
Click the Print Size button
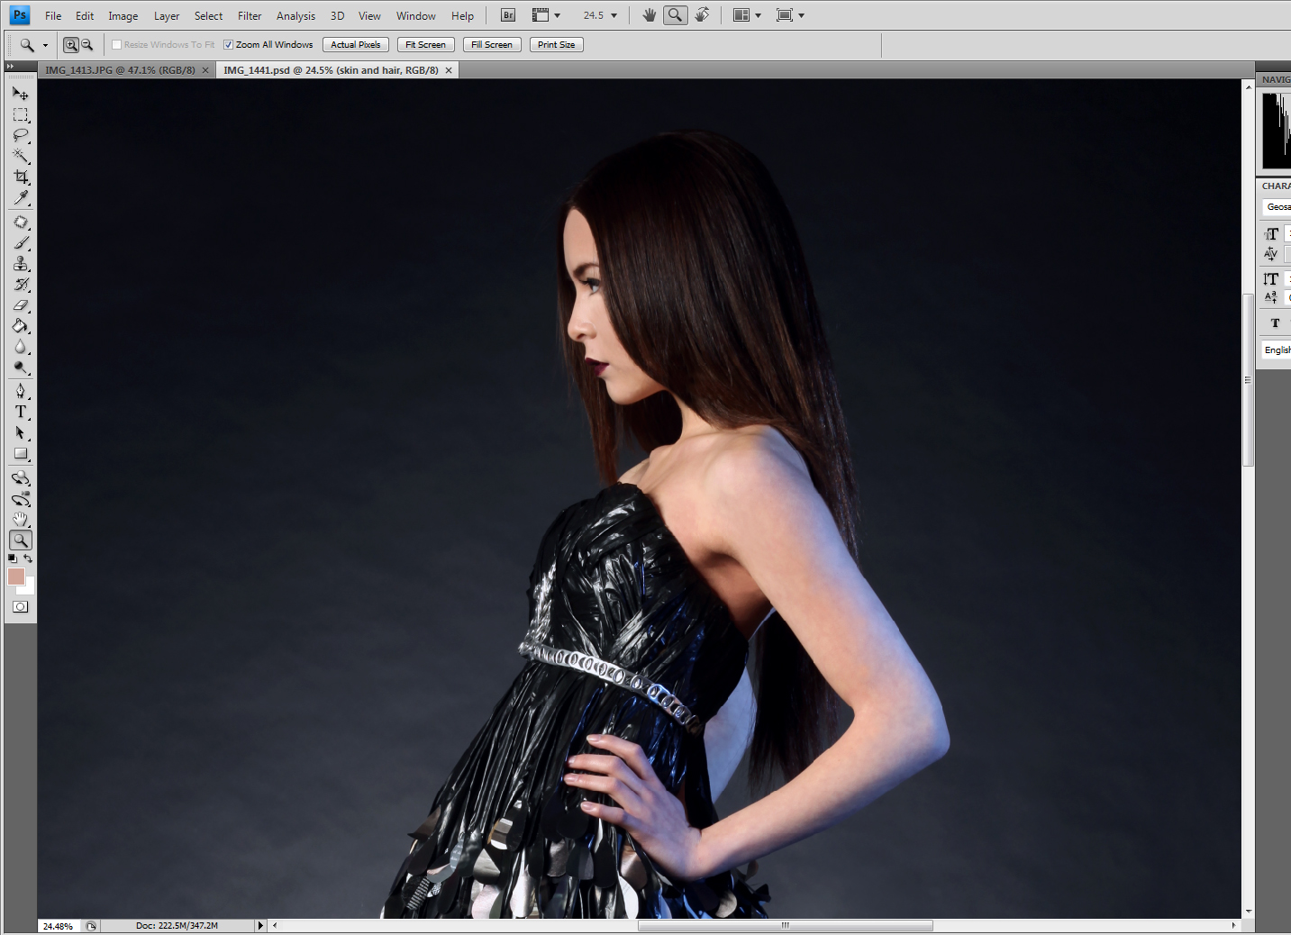pyautogui.click(x=557, y=44)
